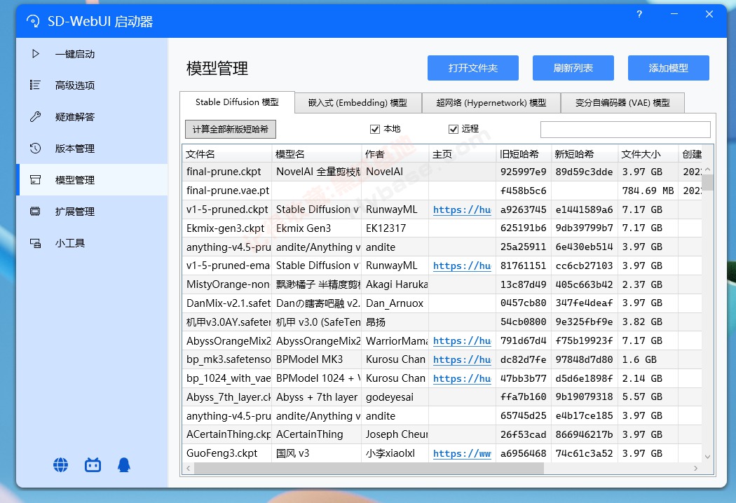Open the Bilibili TV icon
Viewport: 736px width, 503px height.
pyautogui.click(x=93, y=465)
